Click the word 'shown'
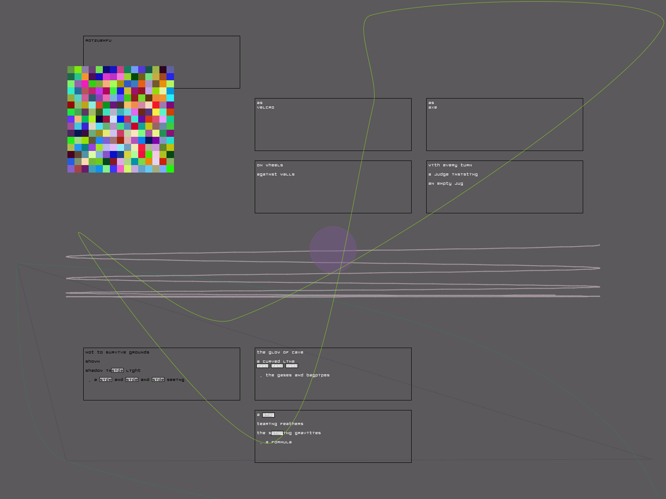Screen dimensions: 666x499 coord(92,361)
